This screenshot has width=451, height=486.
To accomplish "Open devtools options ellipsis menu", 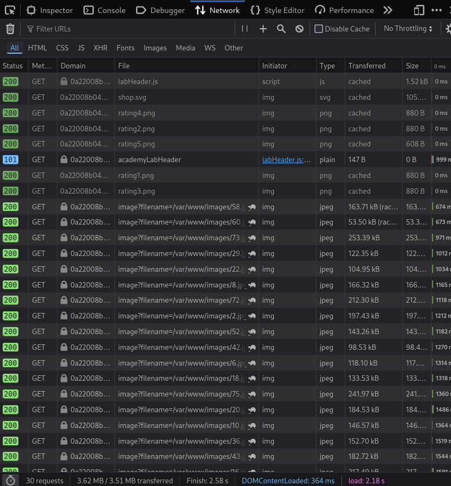I will click(x=437, y=10).
